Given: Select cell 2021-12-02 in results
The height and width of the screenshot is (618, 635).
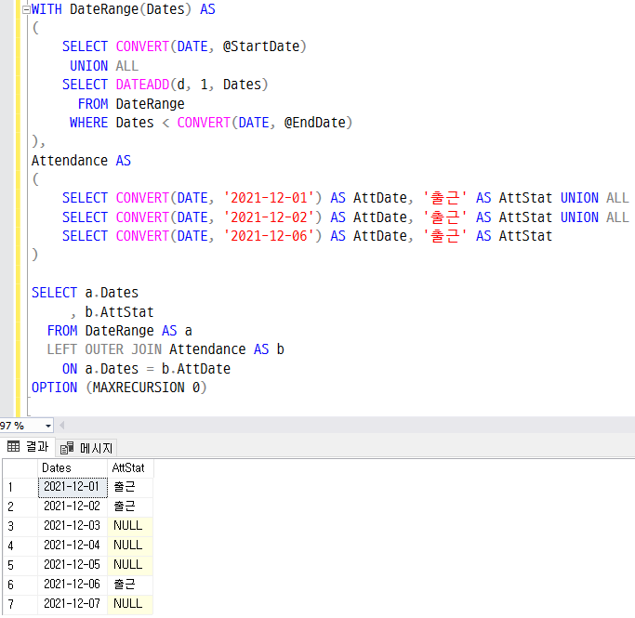Looking at the screenshot, I should pos(73,506).
